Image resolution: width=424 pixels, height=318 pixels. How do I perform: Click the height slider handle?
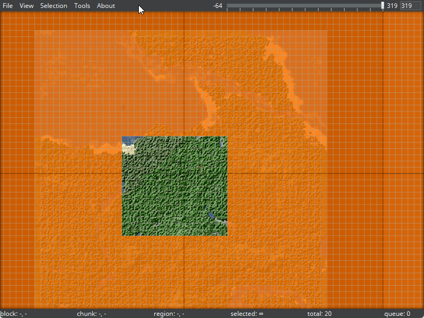[x=382, y=5]
